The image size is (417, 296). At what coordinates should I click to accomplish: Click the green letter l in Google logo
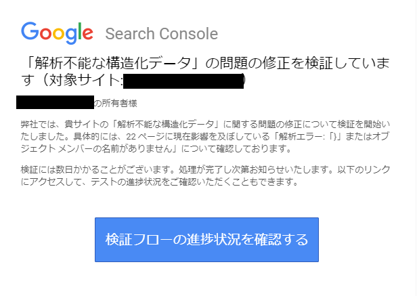79,30
